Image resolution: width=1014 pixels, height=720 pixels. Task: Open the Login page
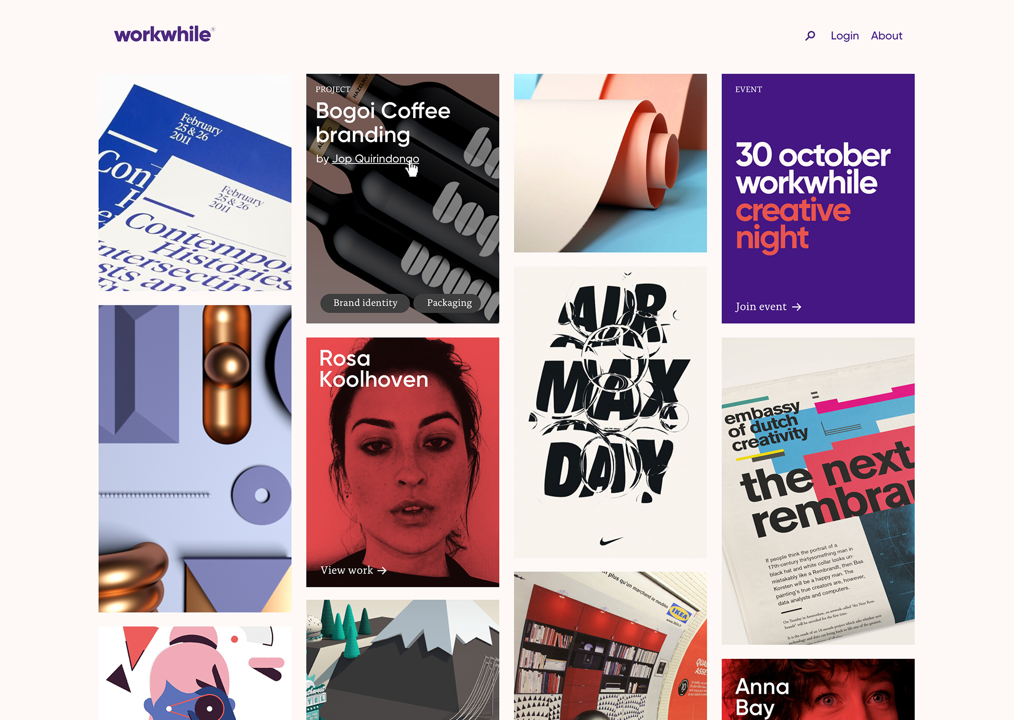[x=844, y=36]
